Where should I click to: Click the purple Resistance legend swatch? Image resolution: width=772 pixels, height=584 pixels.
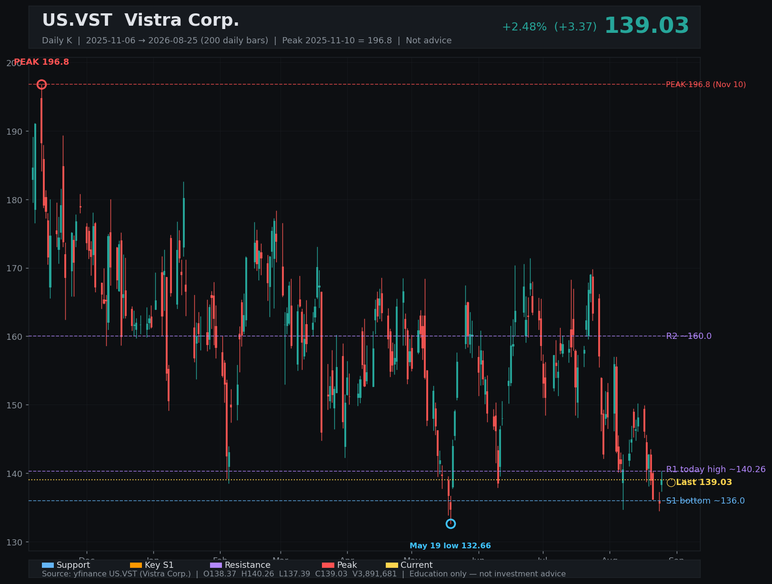(x=216, y=565)
